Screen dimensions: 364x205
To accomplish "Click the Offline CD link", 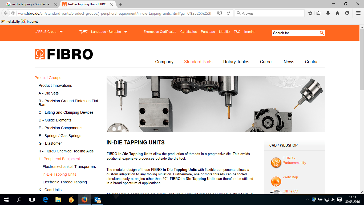I will (x=290, y=191).
